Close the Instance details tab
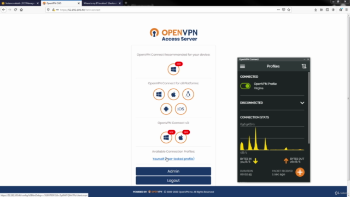Viewport: 350px width, 197px height. pyautogui.click(x=38, y=3)
